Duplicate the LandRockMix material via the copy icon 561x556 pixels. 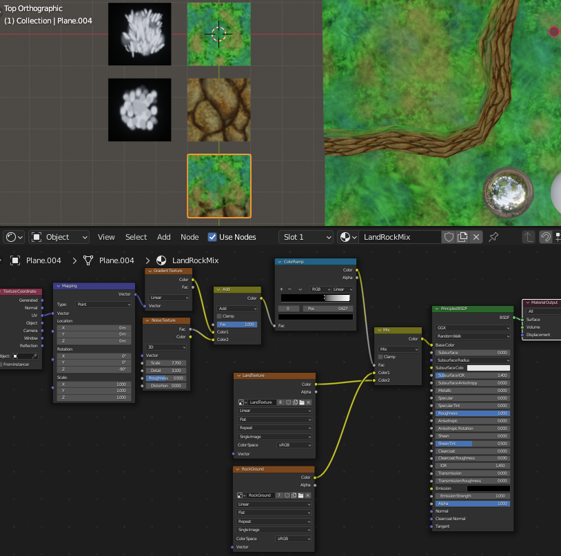point(462,237)
